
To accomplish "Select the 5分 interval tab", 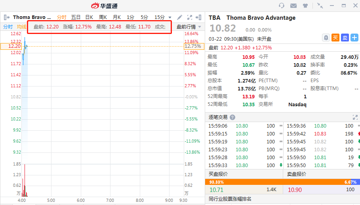I will pyautogui.click(x=144, y=17).
